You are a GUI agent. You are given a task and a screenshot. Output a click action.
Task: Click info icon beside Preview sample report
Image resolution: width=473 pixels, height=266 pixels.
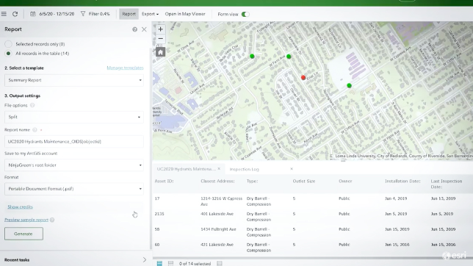[x=52, y=220]
